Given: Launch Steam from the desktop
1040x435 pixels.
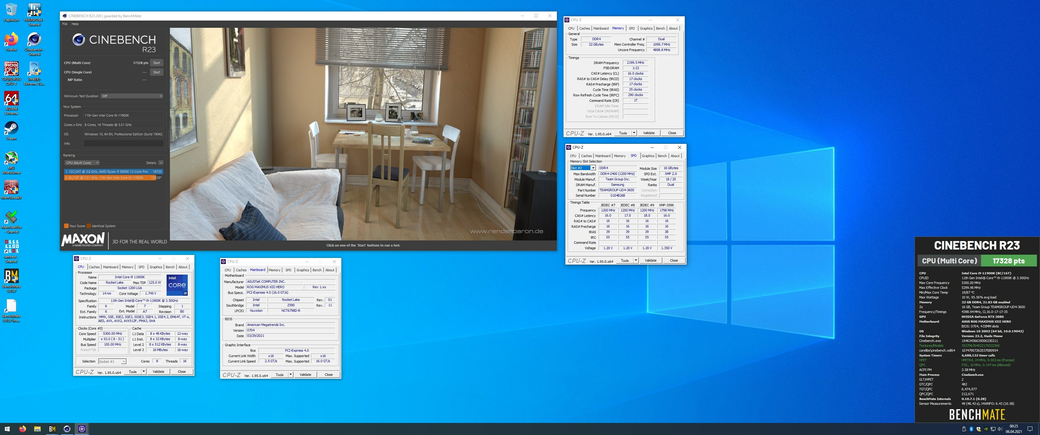Looking at the screenshot, I should click(11, 131).
